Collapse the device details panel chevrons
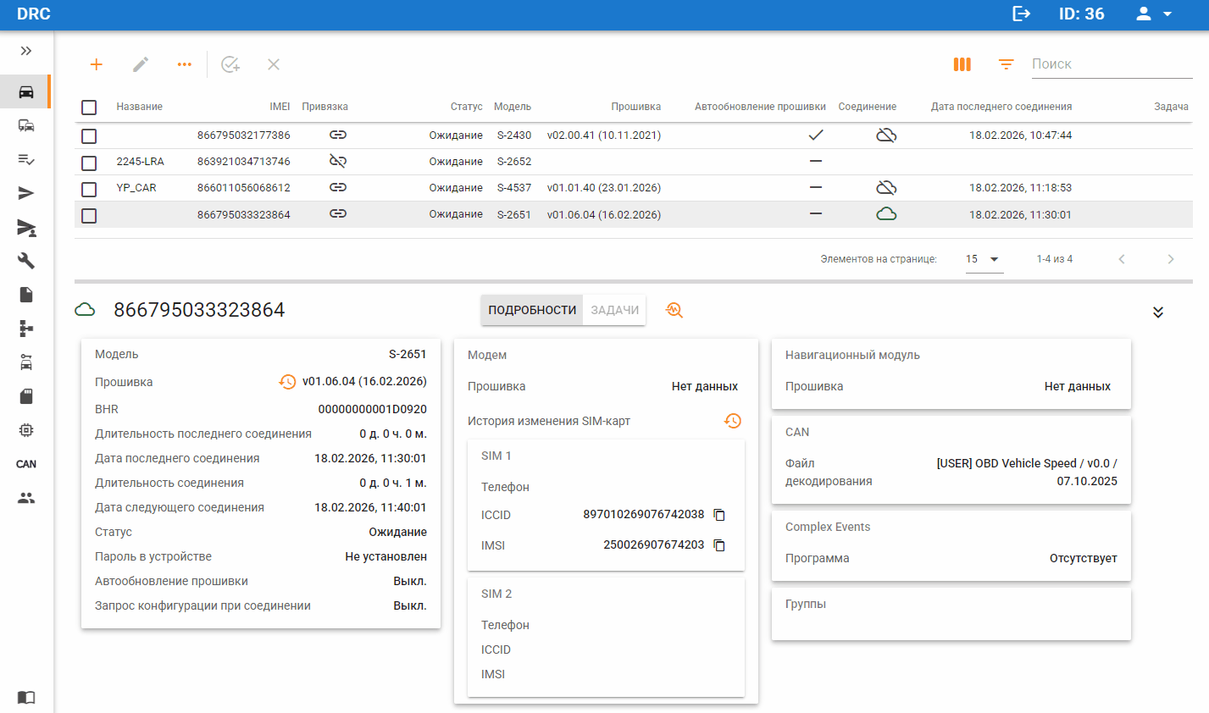The image size is (1209, 713). point(1158,312)
